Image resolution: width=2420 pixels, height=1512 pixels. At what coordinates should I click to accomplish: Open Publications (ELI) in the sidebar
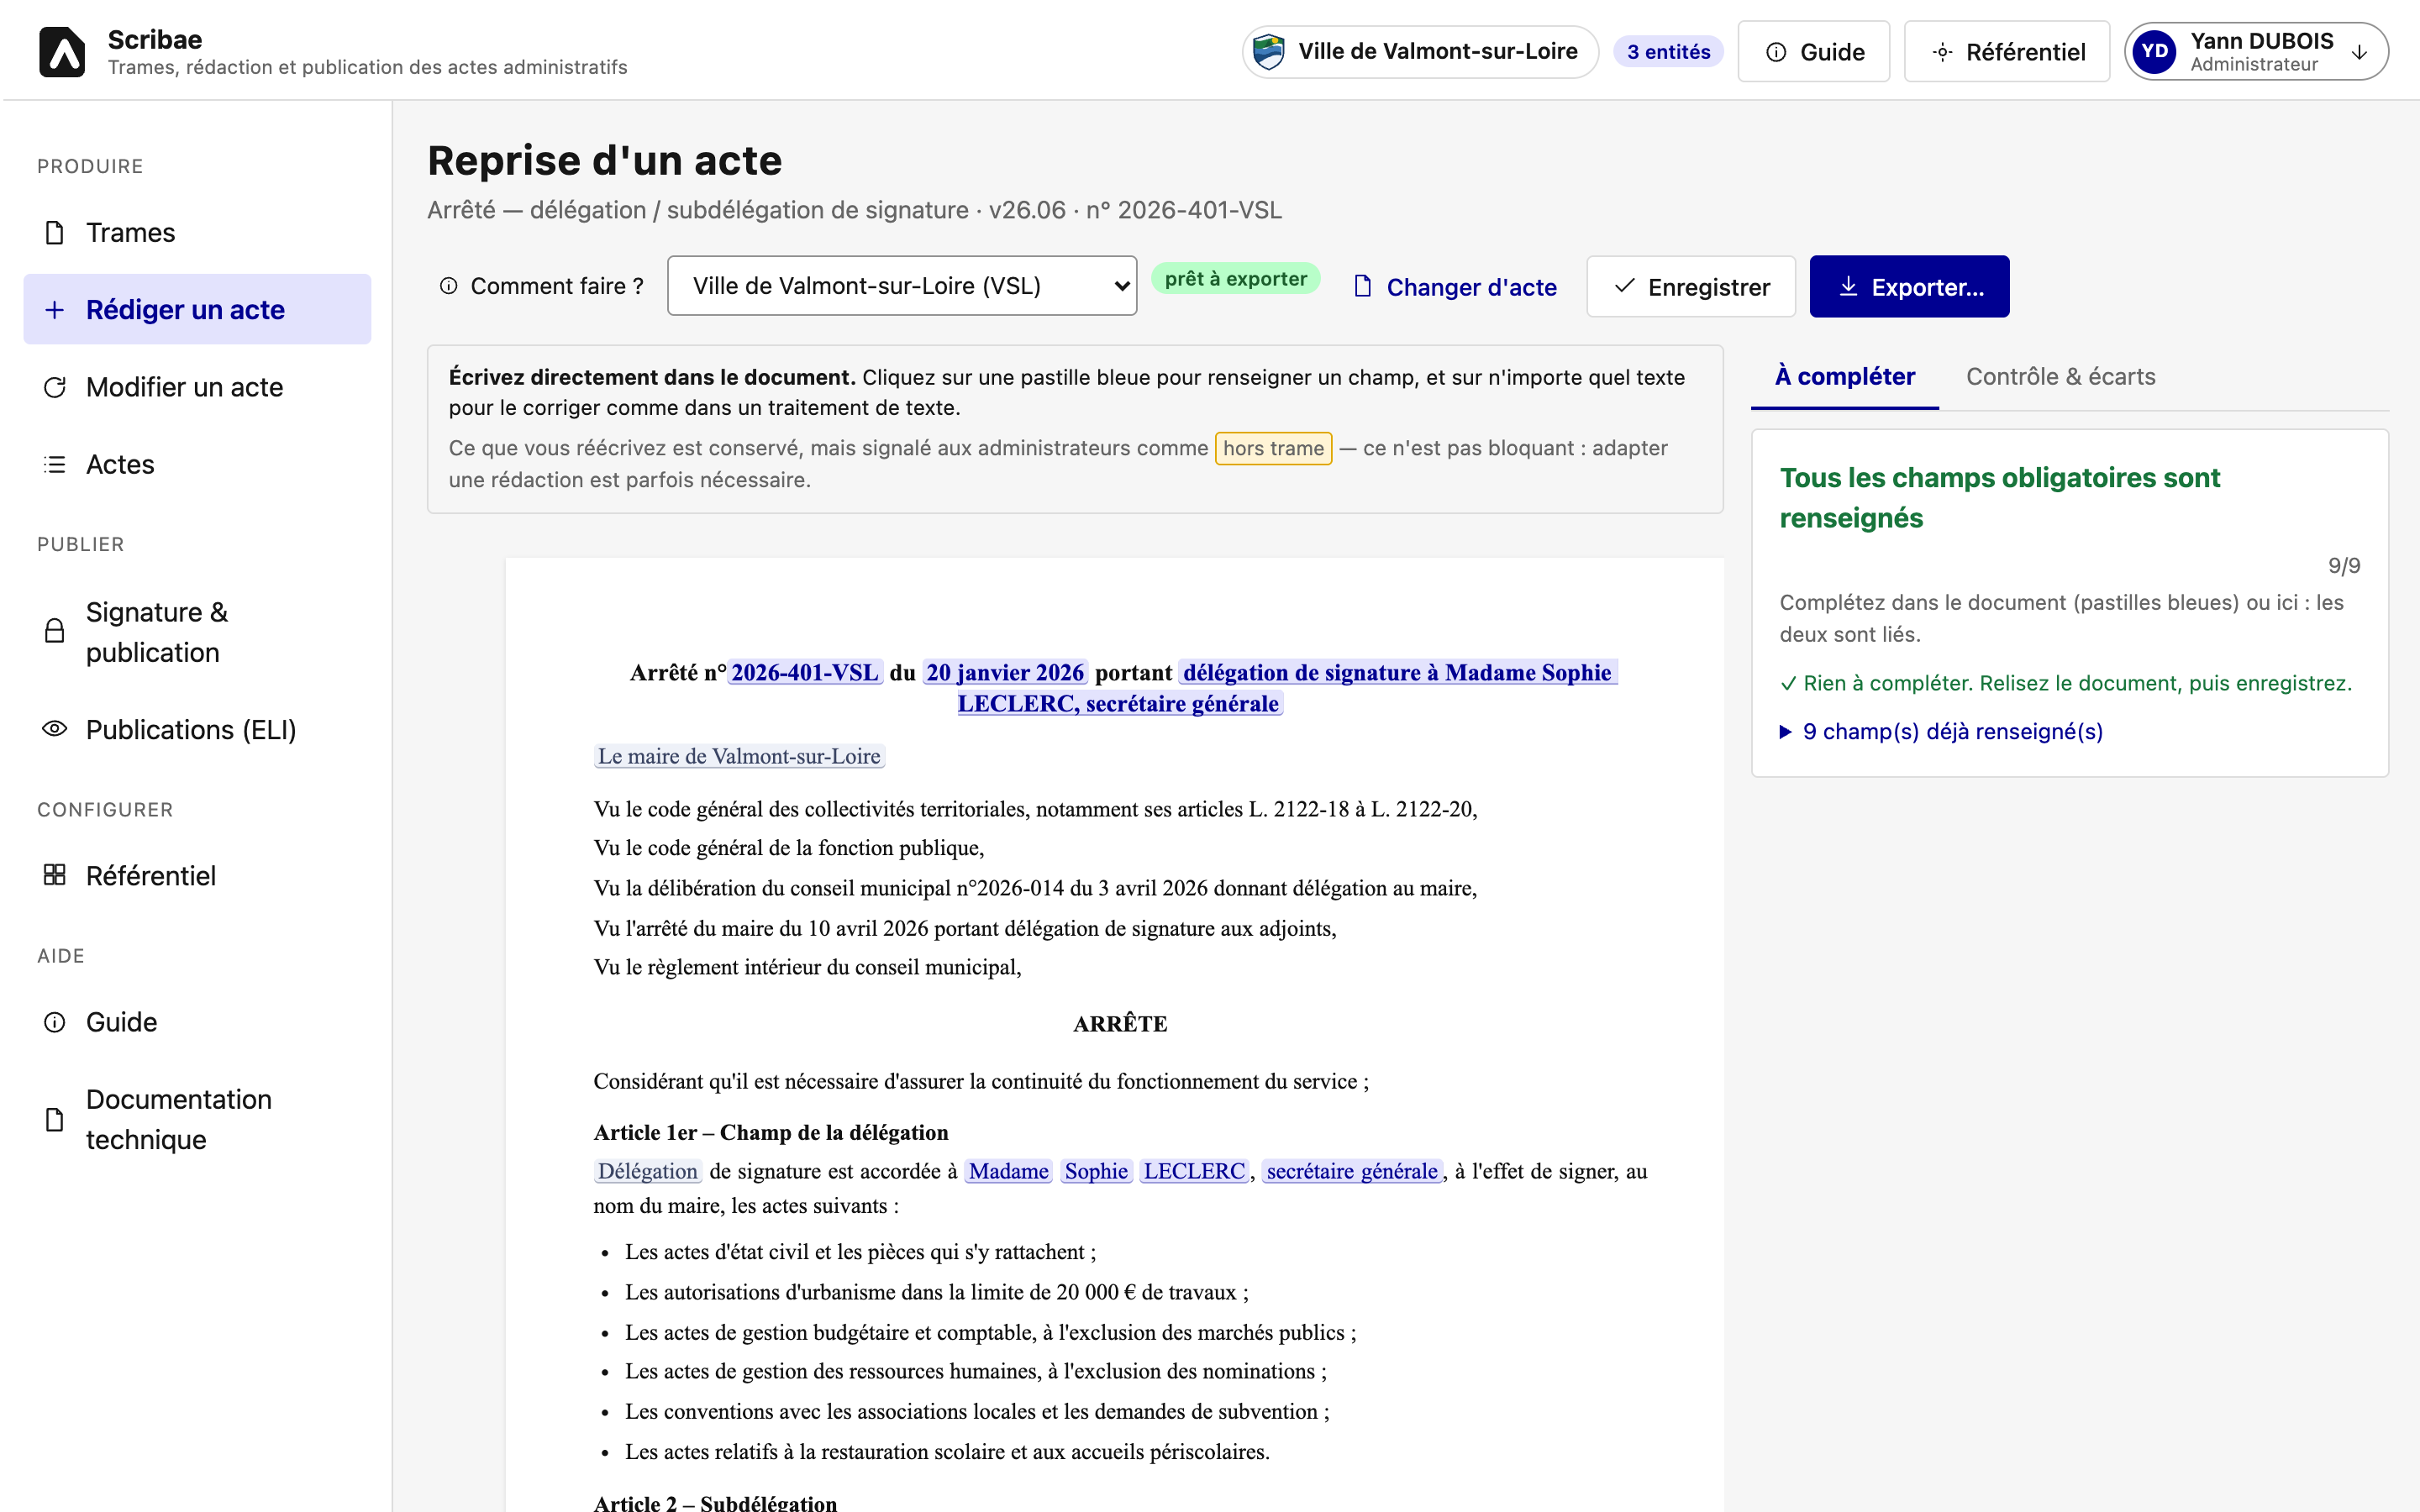pos(197,729)
